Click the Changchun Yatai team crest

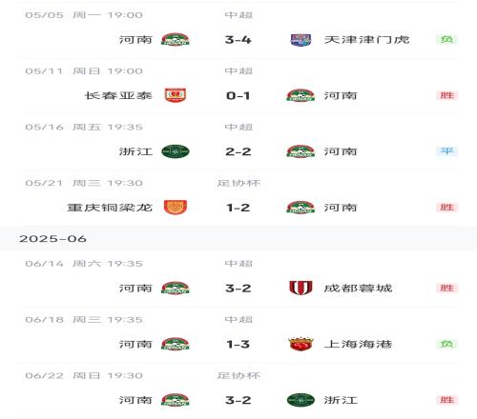click(176, 95)
